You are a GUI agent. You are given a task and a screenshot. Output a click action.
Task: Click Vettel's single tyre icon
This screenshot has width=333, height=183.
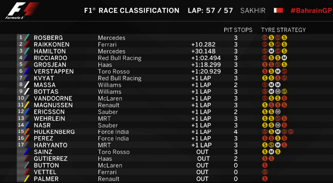click(x=265, y=172)
